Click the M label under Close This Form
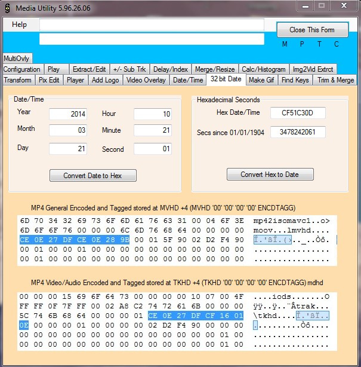 coord(285,44)
